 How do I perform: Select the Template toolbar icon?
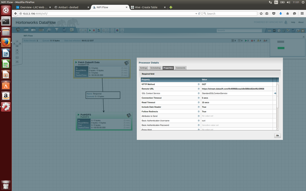[x=64, y=30]
